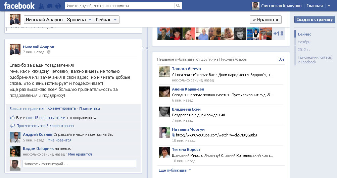Click the Facebook logo in header
This screenshot has width=337, height=178.
pos(19,6)
